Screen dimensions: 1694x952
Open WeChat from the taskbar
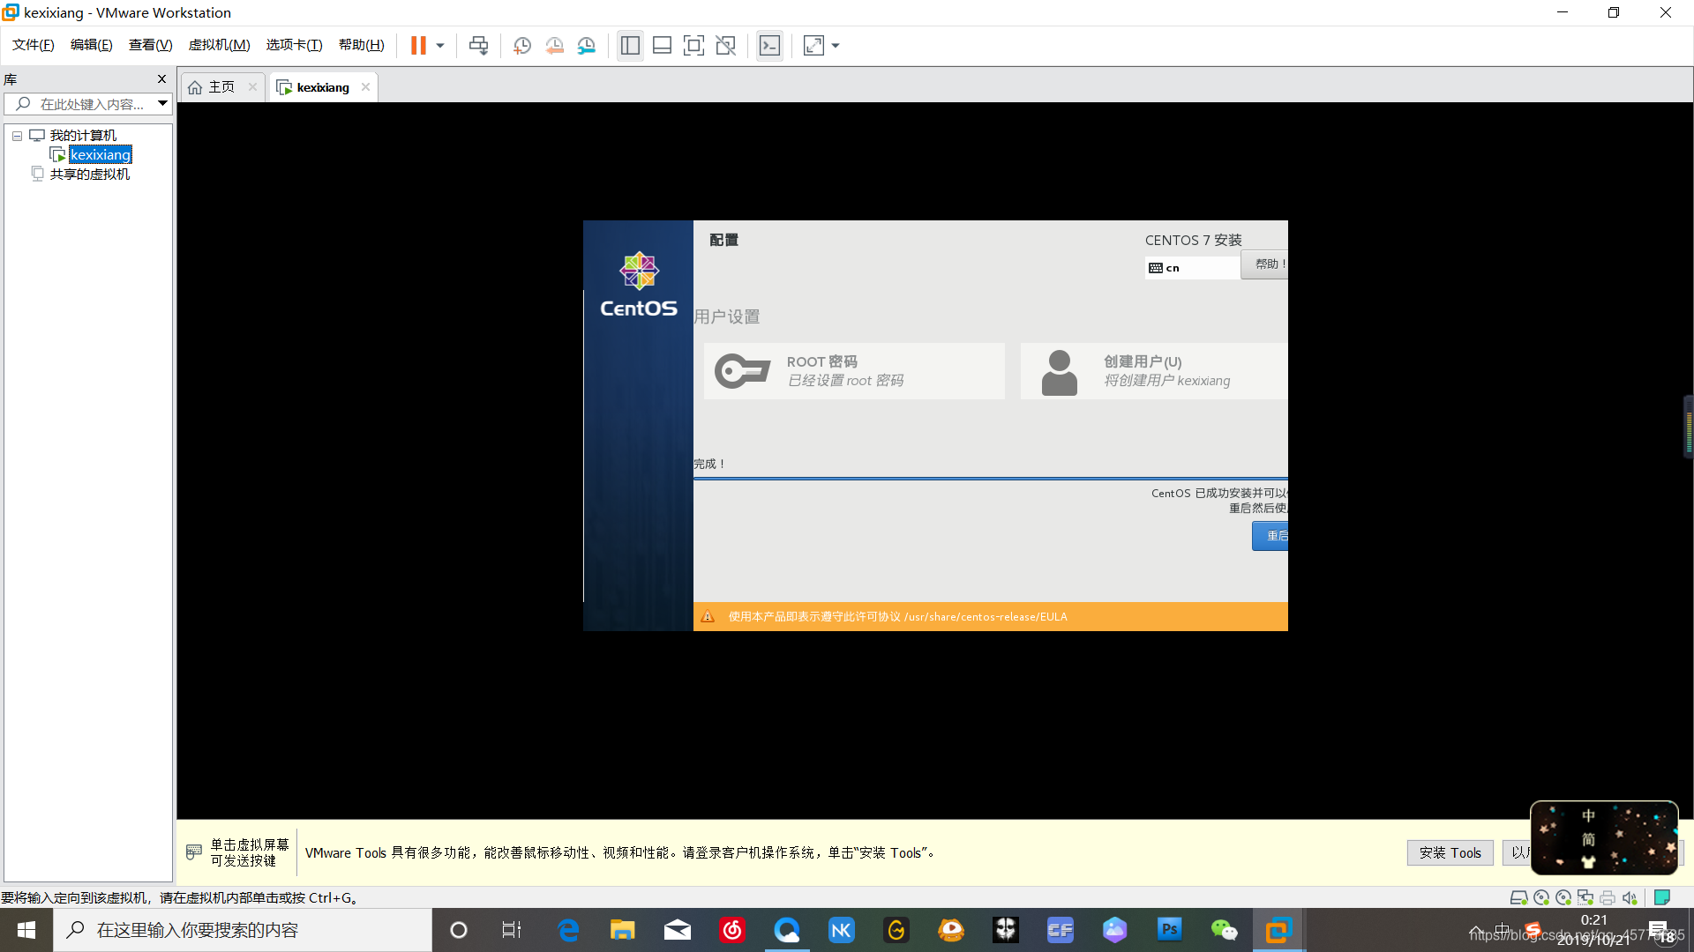coord(1225,930)
